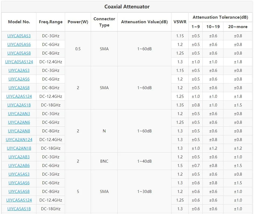Open the UIYCA2AS3 model link

pos(19,71)
